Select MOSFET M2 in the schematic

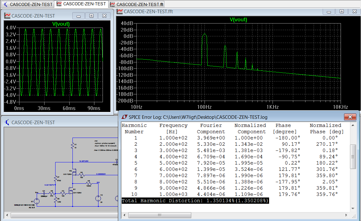tap(74, 172)
